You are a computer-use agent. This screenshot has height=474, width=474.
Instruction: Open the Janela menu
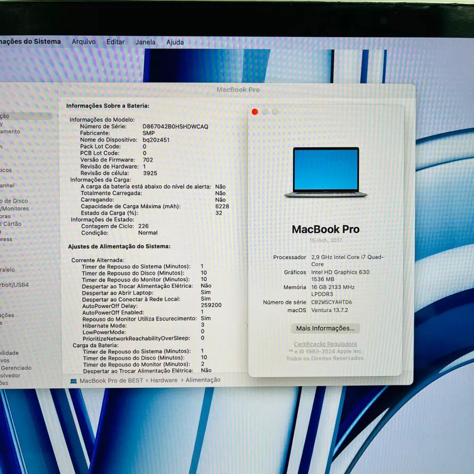[x=146, y=42]
